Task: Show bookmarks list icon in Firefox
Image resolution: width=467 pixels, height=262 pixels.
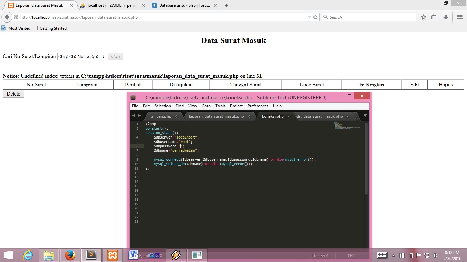Action: tap(434, 17)
